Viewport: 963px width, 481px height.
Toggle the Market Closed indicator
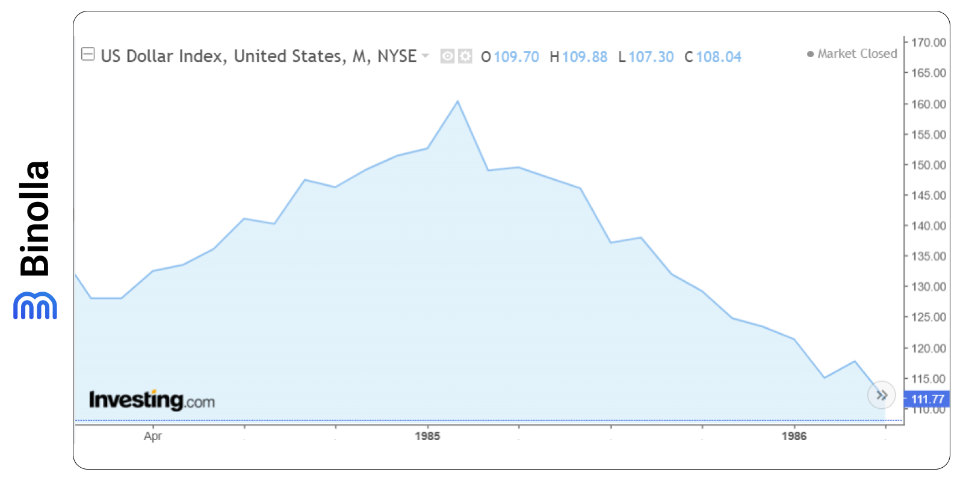(x=856, y=54)
